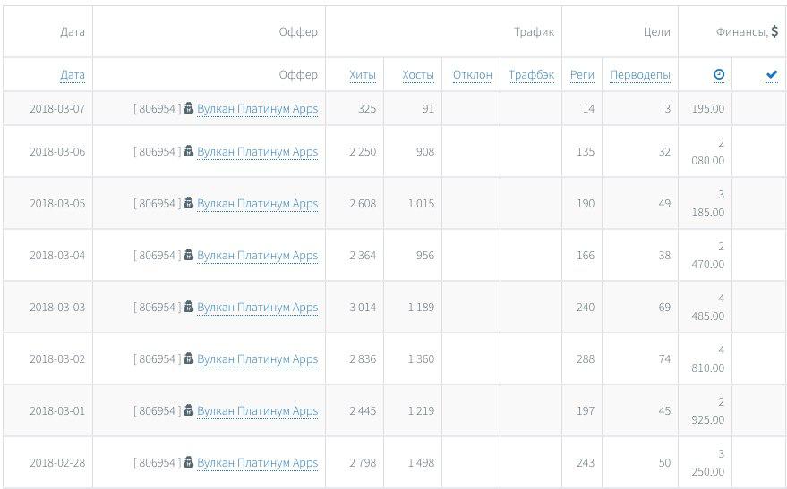Click the clock icon in the finance column header

coord(719,74)
